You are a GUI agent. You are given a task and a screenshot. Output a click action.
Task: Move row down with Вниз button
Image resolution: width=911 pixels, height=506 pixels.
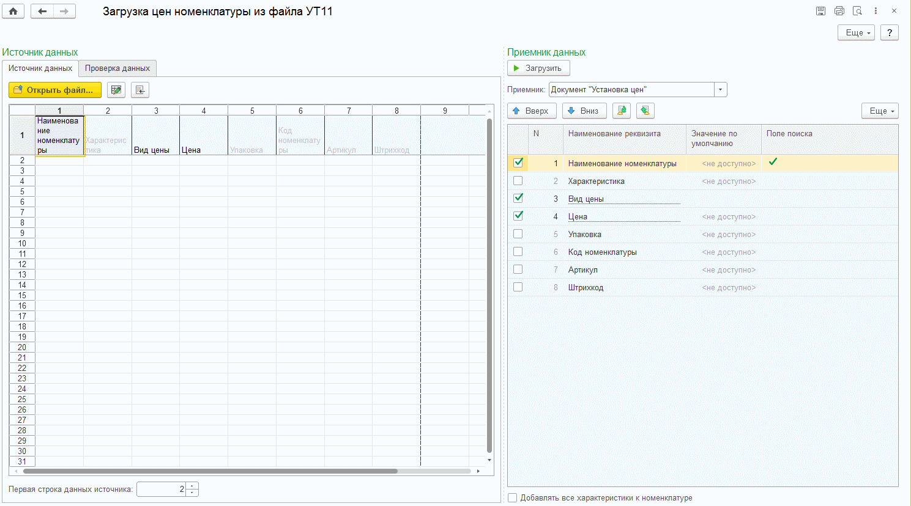[x=584, y=111]
